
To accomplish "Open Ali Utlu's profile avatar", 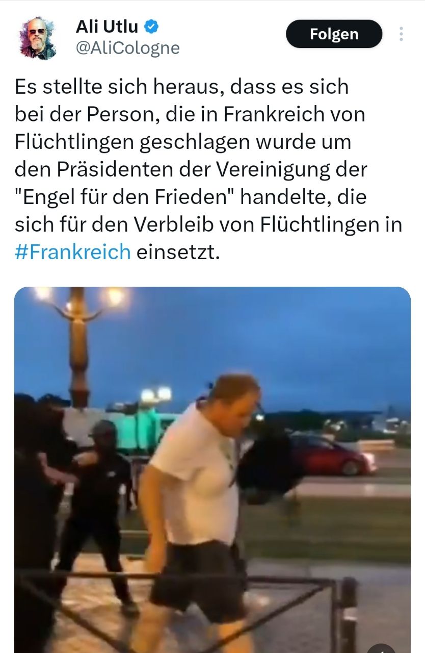I will pos(38,39).
